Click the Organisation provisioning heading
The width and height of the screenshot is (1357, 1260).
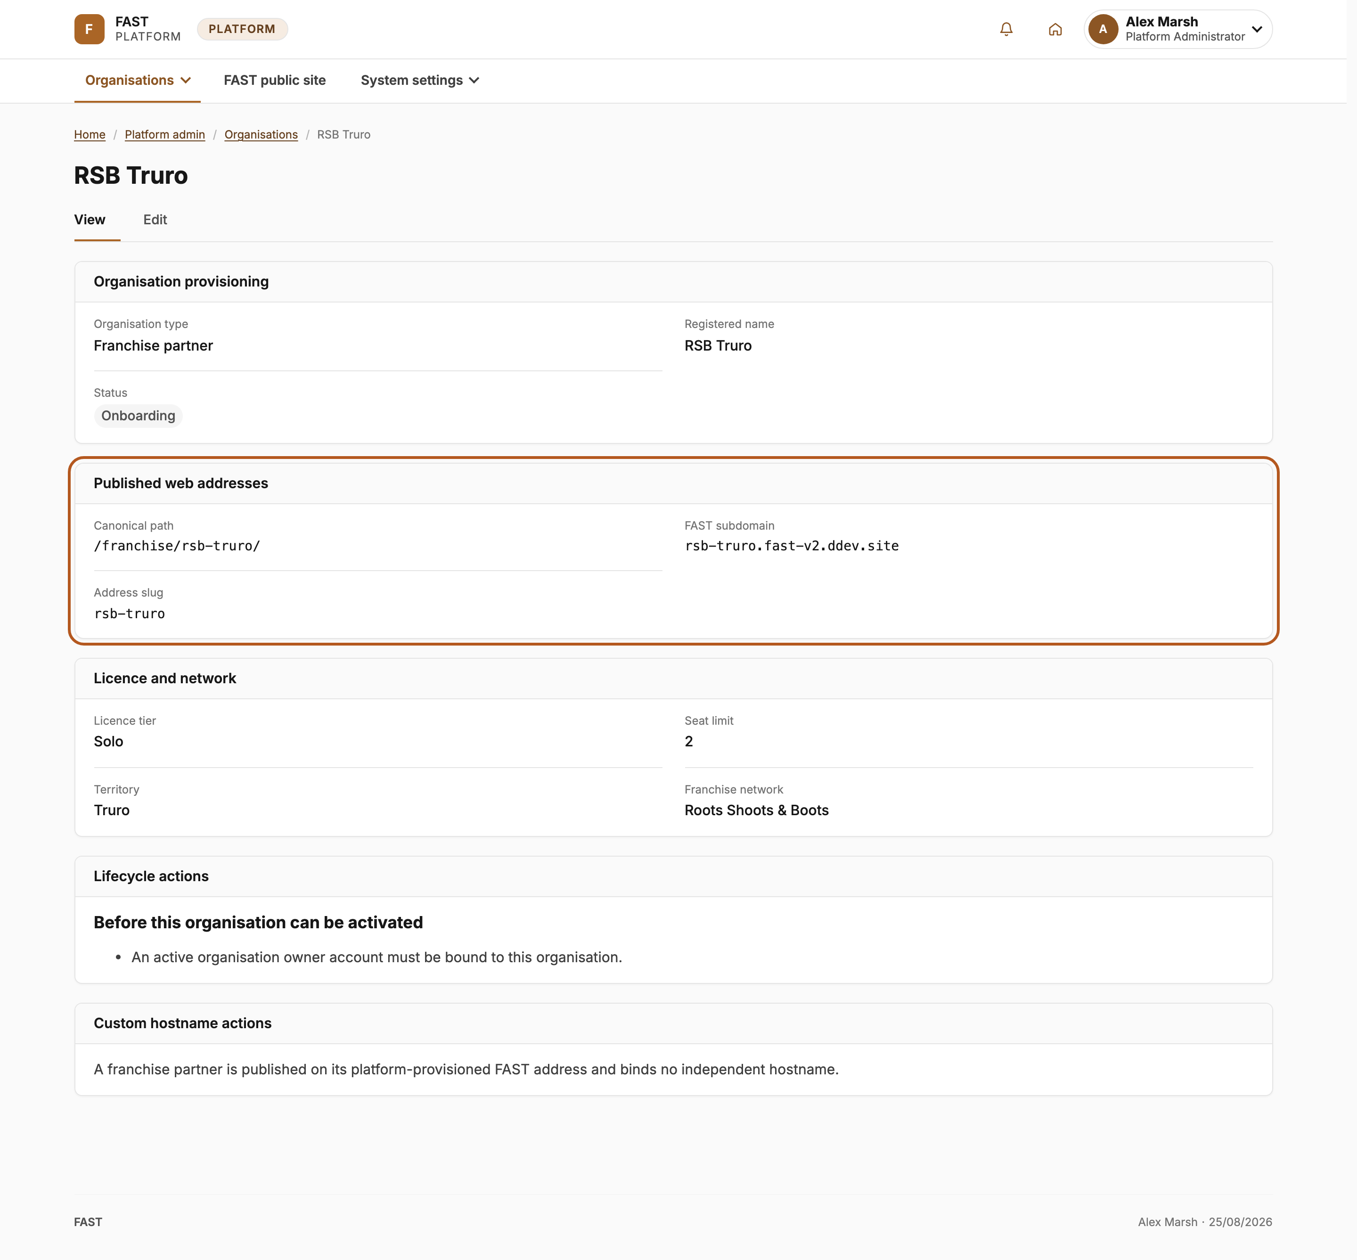[x=181, y=282]
